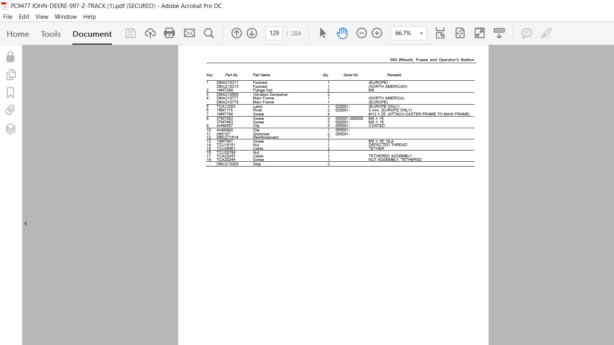Switch to the Home tab

(x=18, y=34)
